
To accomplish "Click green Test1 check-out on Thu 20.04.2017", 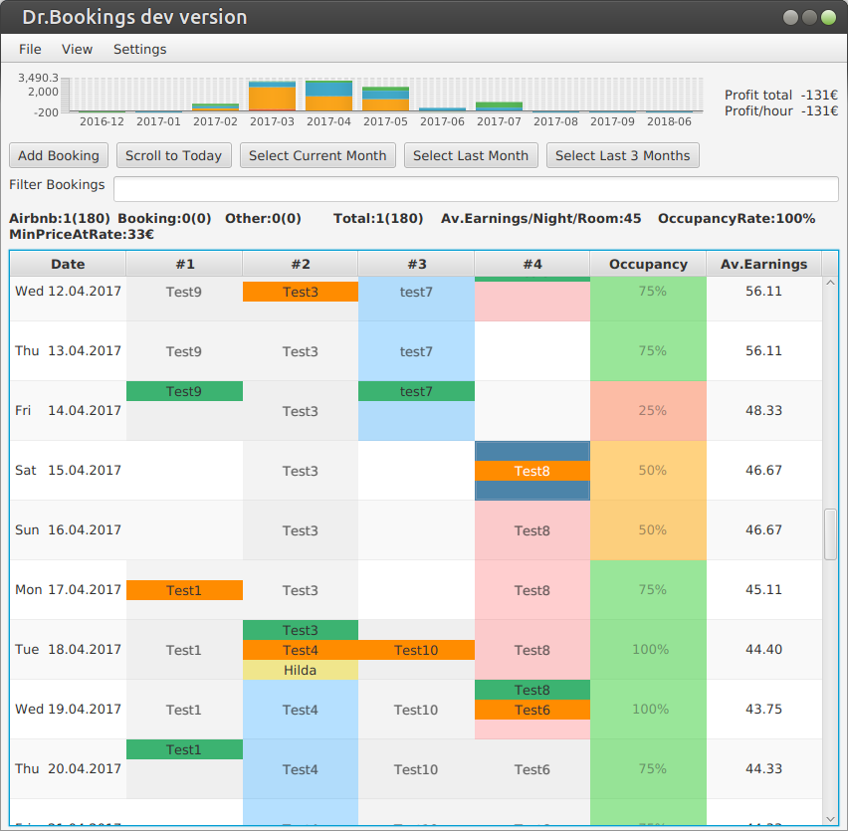I will click(x=184, y=750).
